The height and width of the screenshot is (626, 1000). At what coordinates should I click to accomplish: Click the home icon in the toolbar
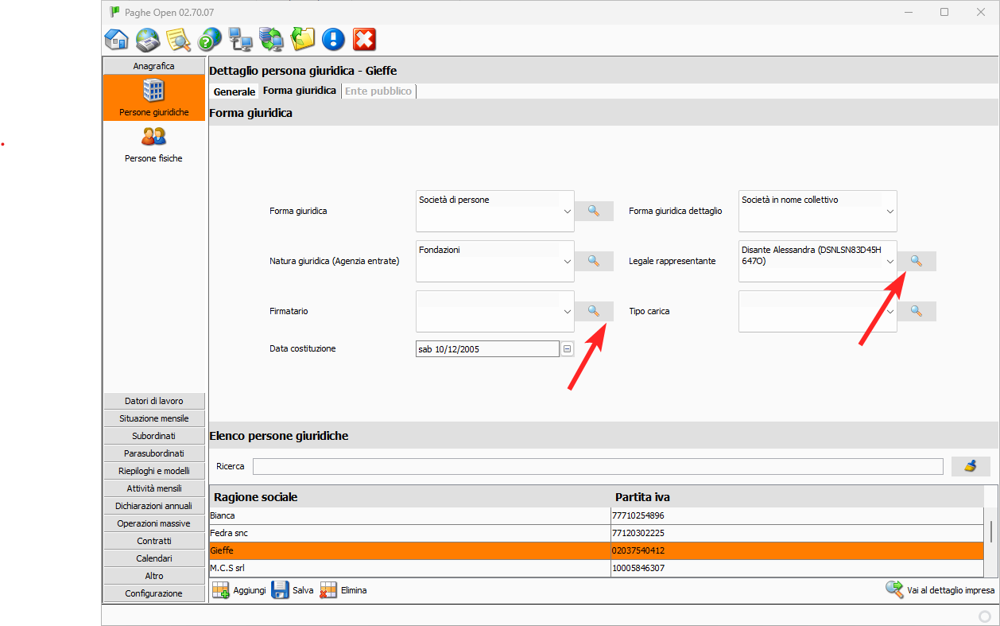(x=117, y=39)
